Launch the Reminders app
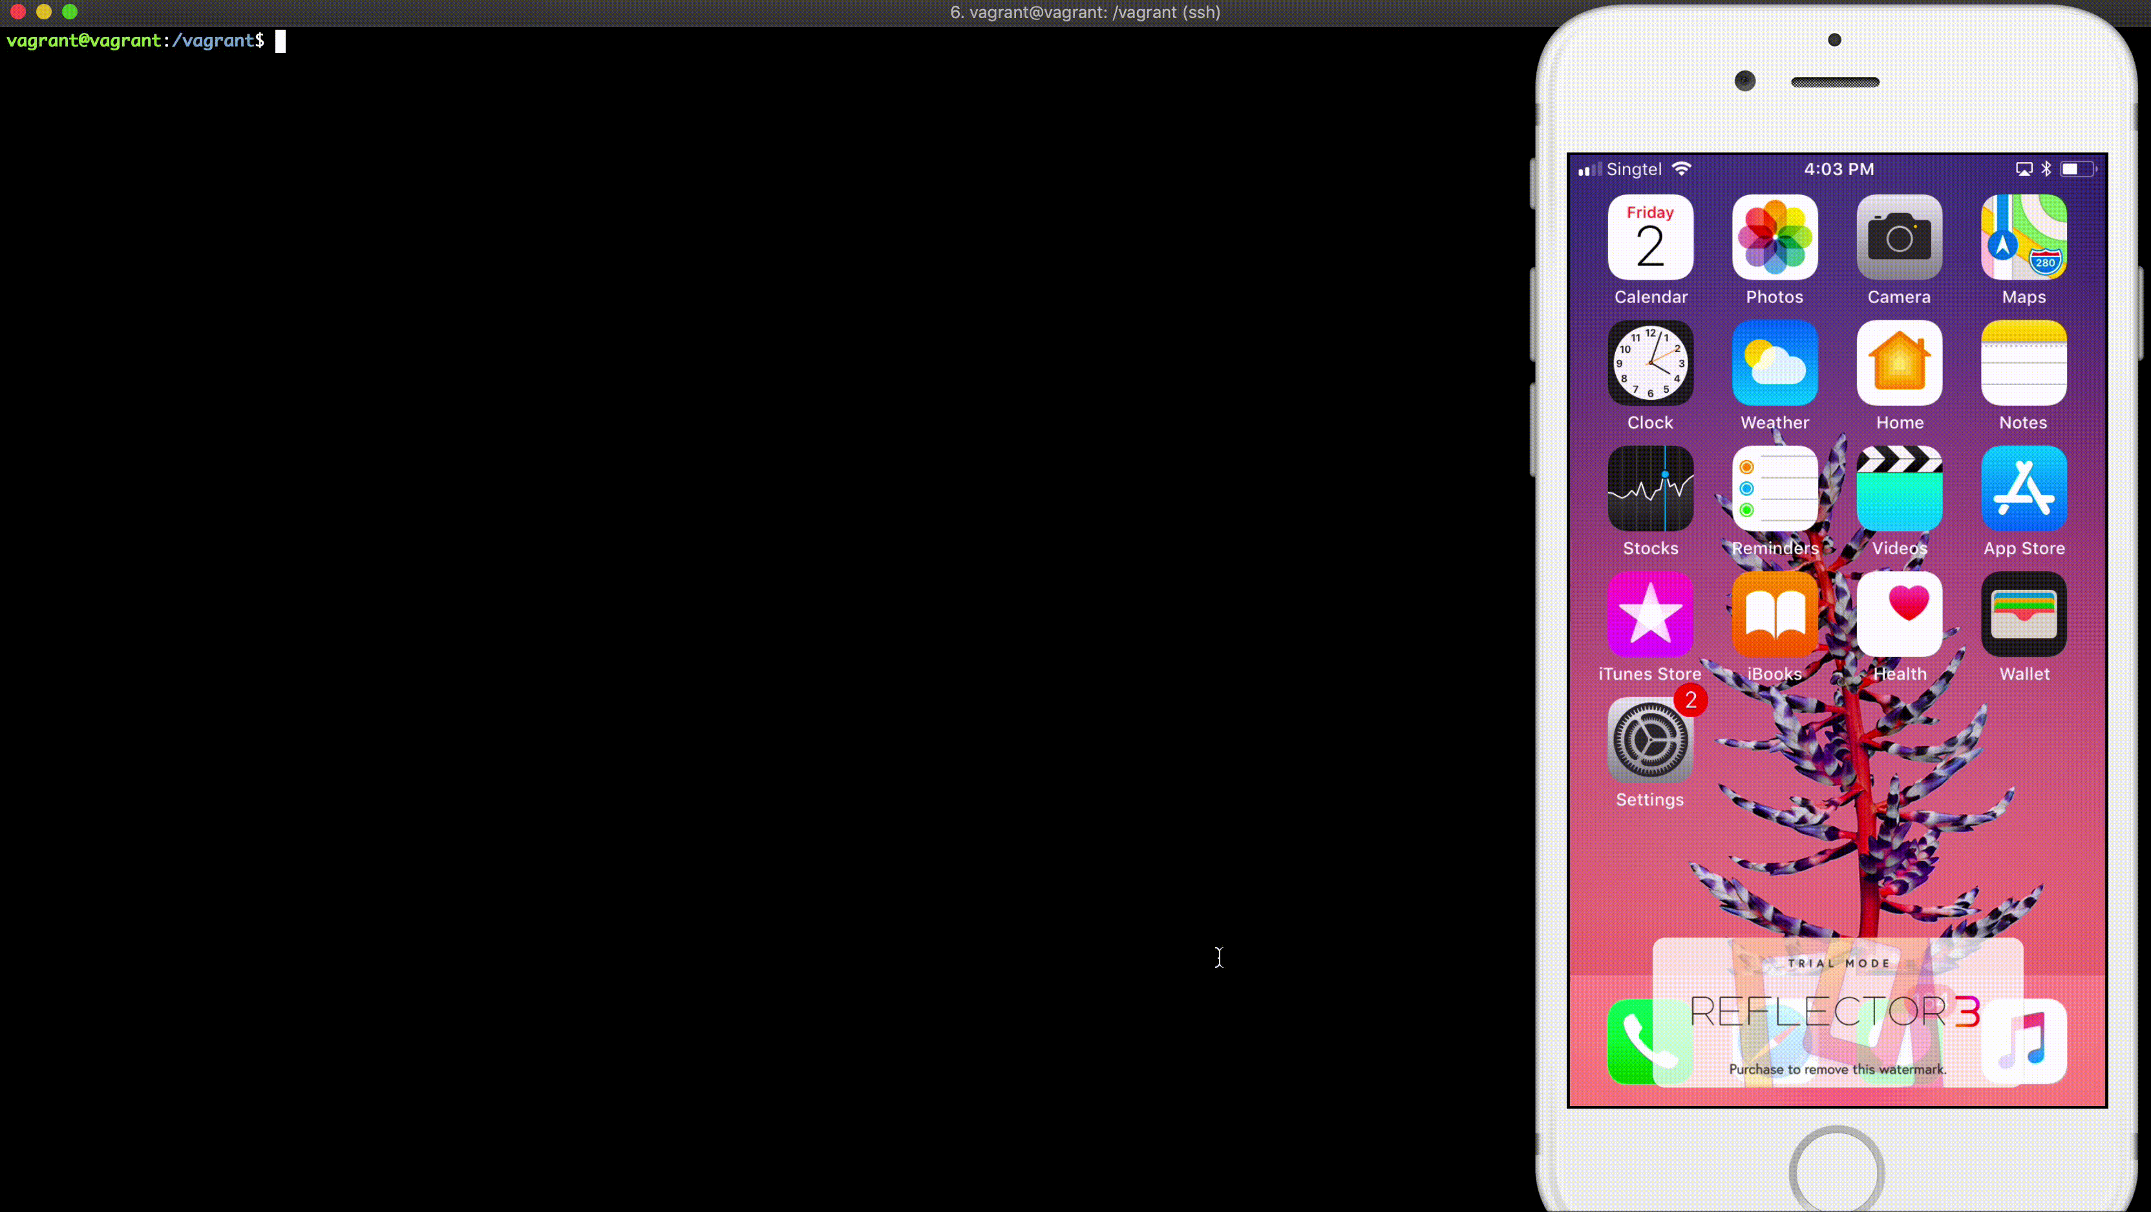This screenshot has width=2151, height=1212. [1774, 489]
